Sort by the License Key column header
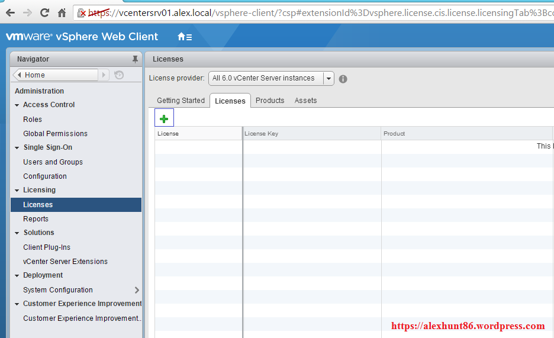Viewport: 554px width, 338px height. coord(311,134)
